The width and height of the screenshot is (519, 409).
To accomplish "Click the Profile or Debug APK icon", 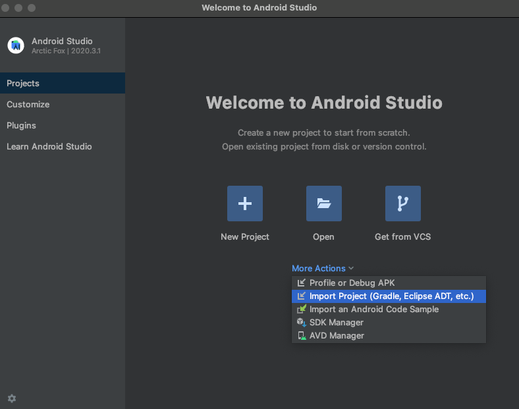I will (301, 283).
